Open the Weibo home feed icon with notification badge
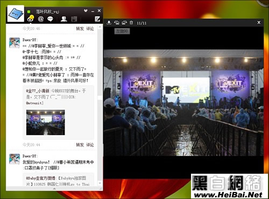269x199 pixels. pyautogui.click(x=31, y=19)
